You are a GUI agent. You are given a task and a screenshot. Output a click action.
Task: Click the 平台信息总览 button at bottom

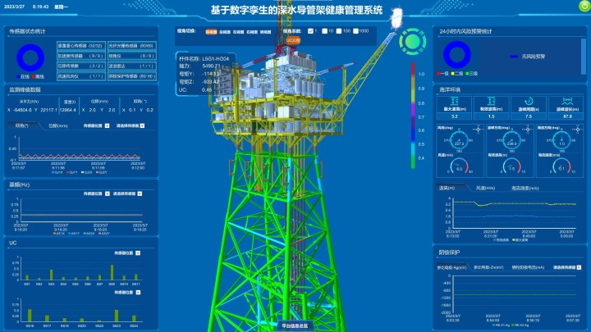[x=295, y=325]
